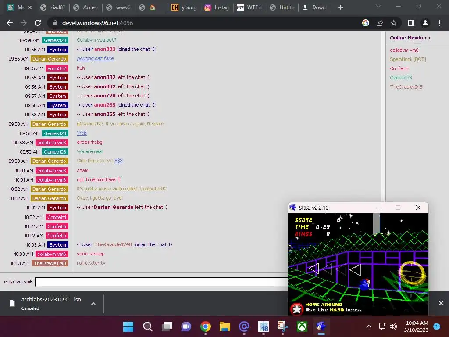The height and width of the screenshot is (337, 449).
Task: Go back using the browser back arrow
Action: pyautogui.click(x=10, y=23)
